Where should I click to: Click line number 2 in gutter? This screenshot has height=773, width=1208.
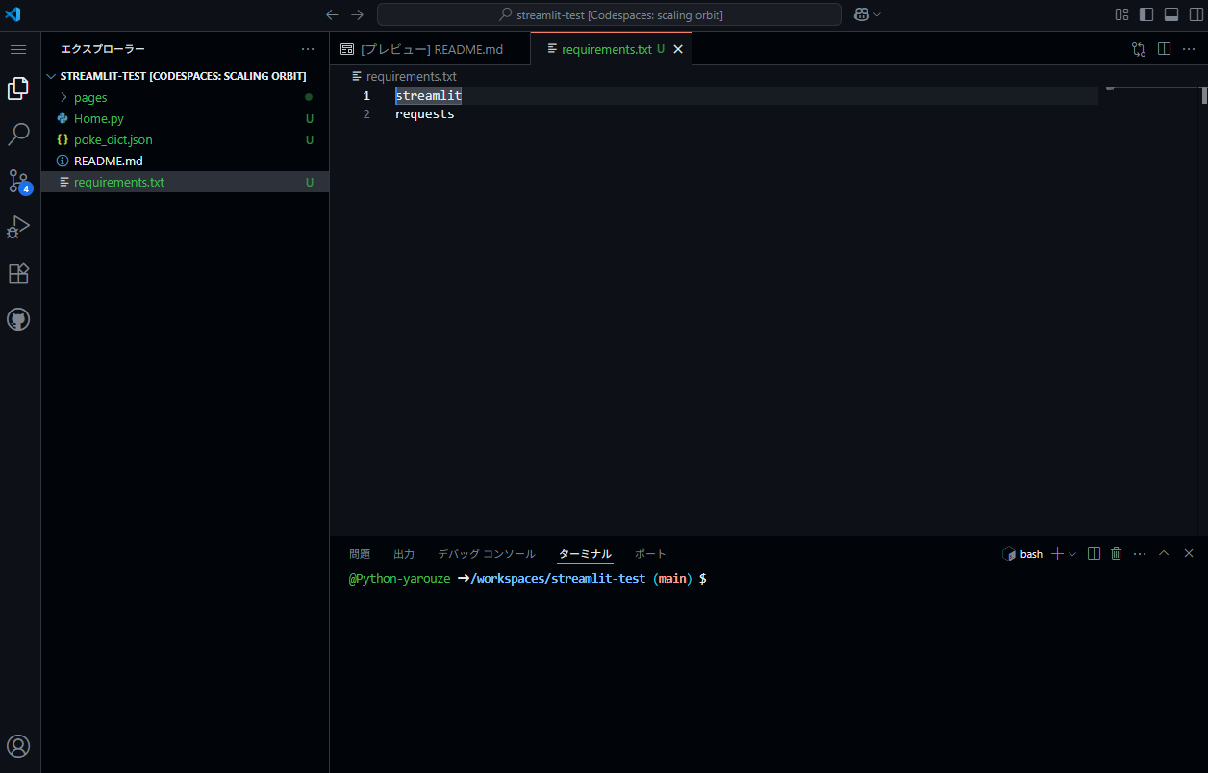[366, 114]
